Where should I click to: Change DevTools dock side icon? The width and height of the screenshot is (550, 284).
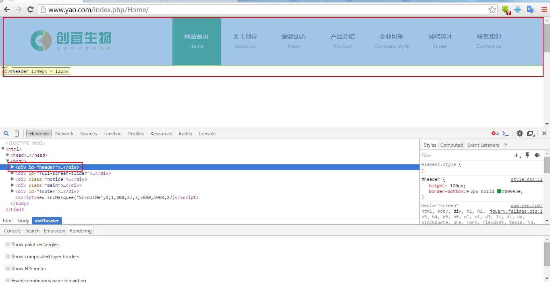[x=531, y=133]
